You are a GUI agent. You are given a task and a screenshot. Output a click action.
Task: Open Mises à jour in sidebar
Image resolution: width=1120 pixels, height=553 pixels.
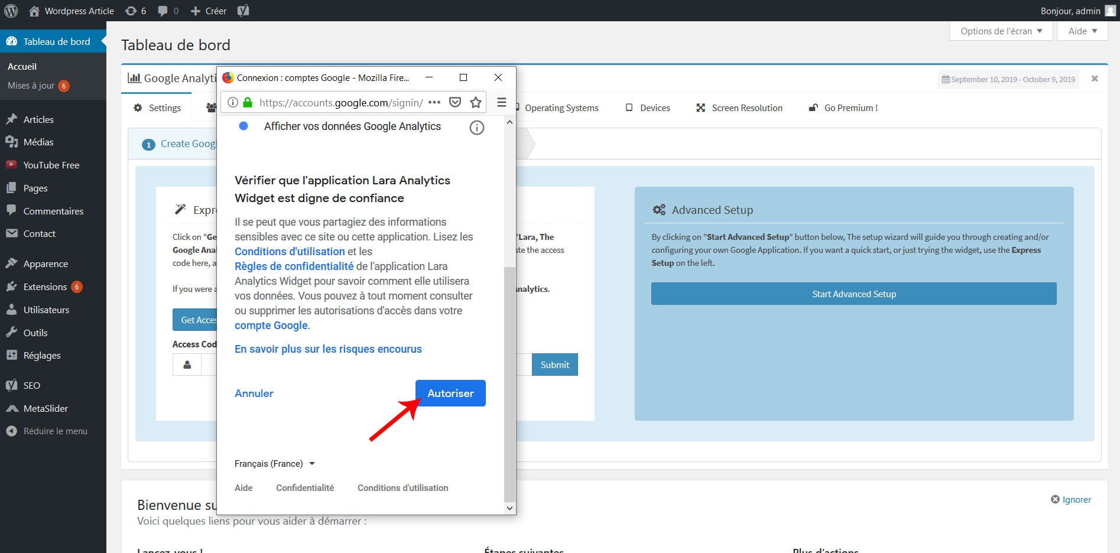(38, 86)
